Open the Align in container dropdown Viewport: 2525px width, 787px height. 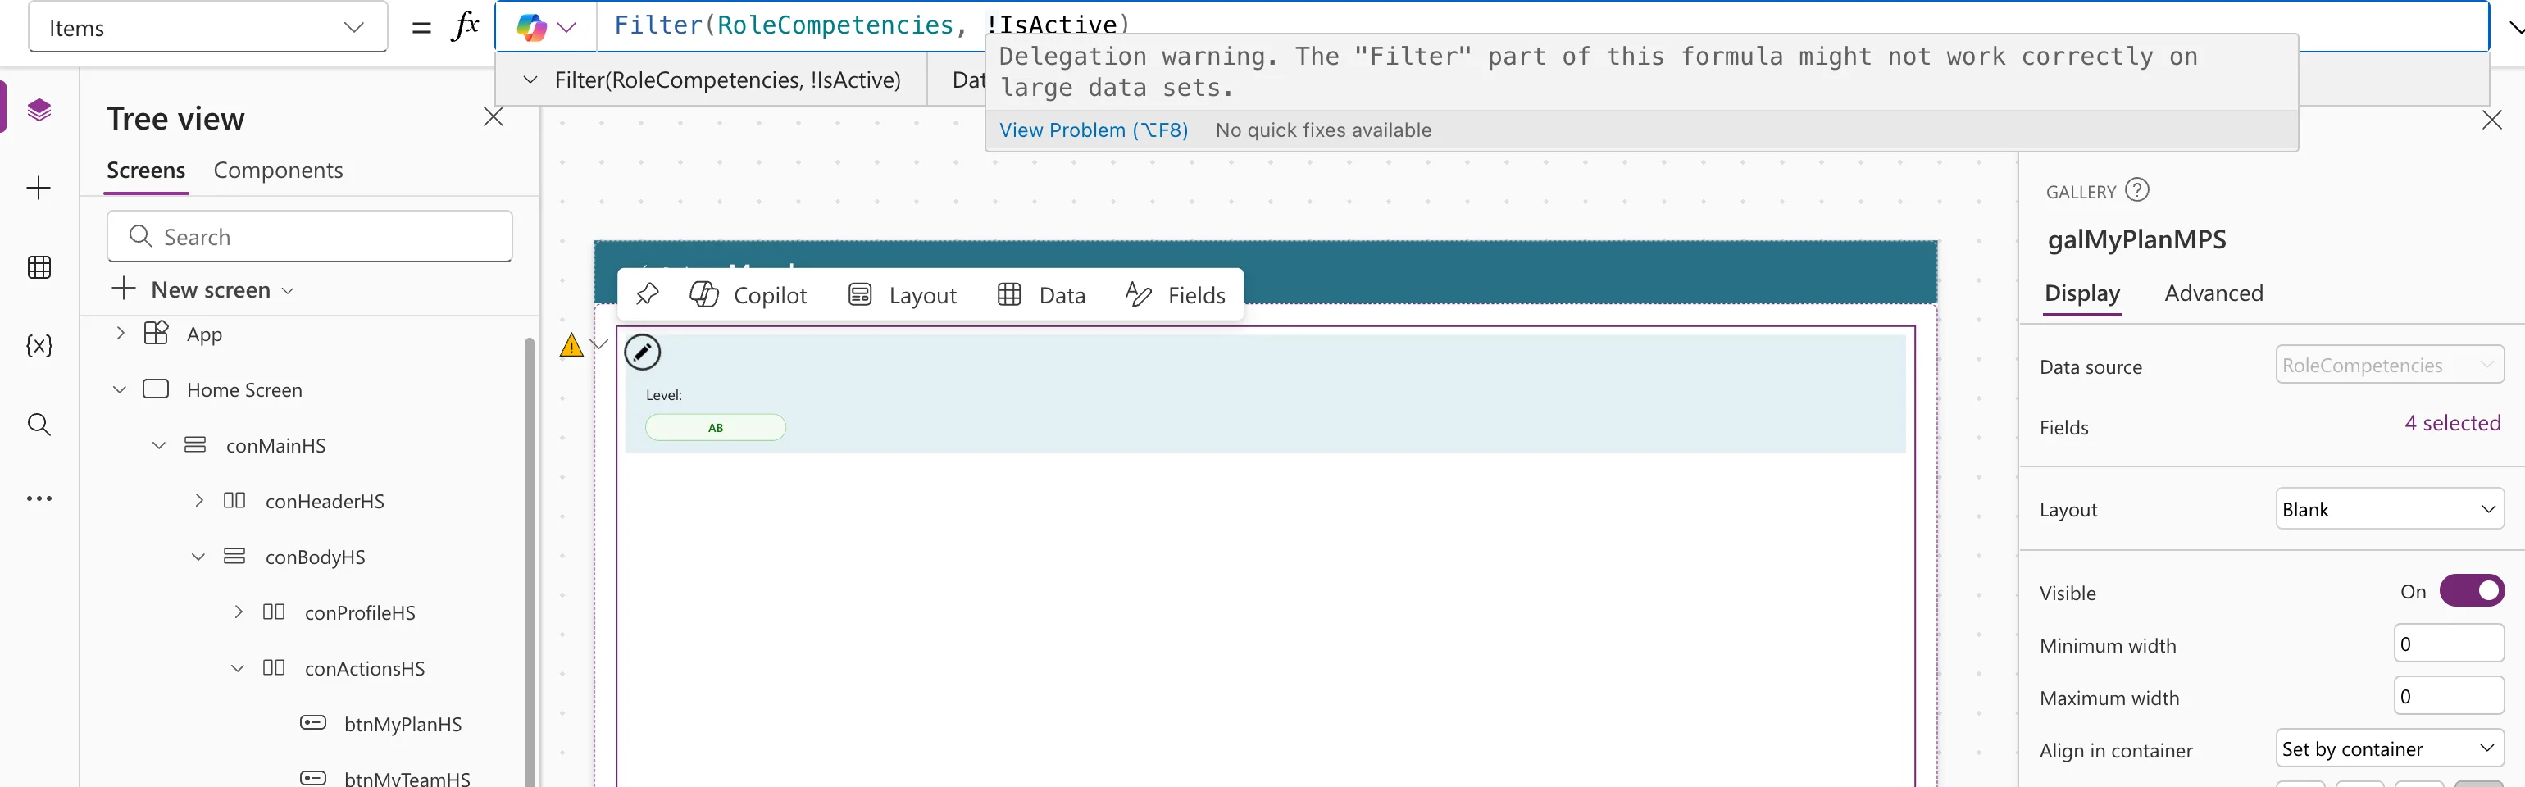tap(2389, 748)
